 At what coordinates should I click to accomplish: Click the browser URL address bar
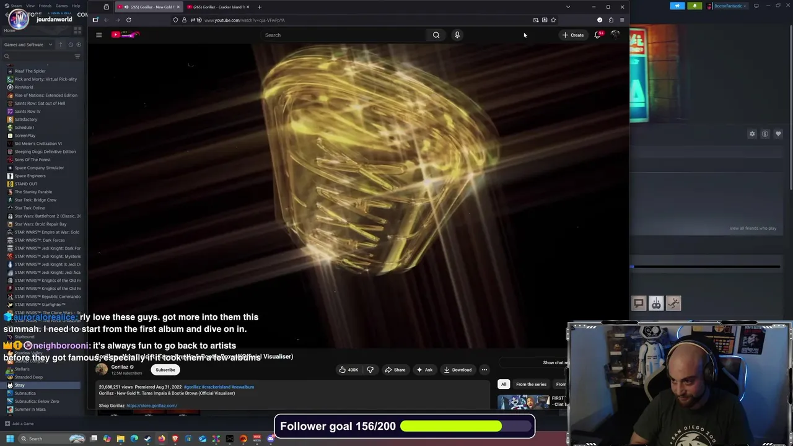click(x=366, y=20)
